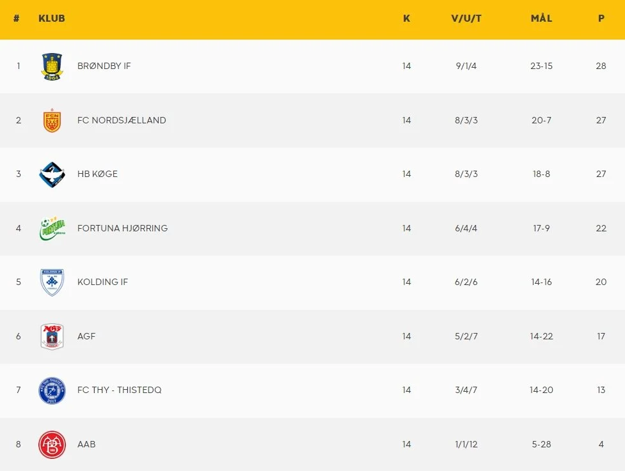
Task: Click rank number 5 for Kolding IF
Action: point(19,282)
